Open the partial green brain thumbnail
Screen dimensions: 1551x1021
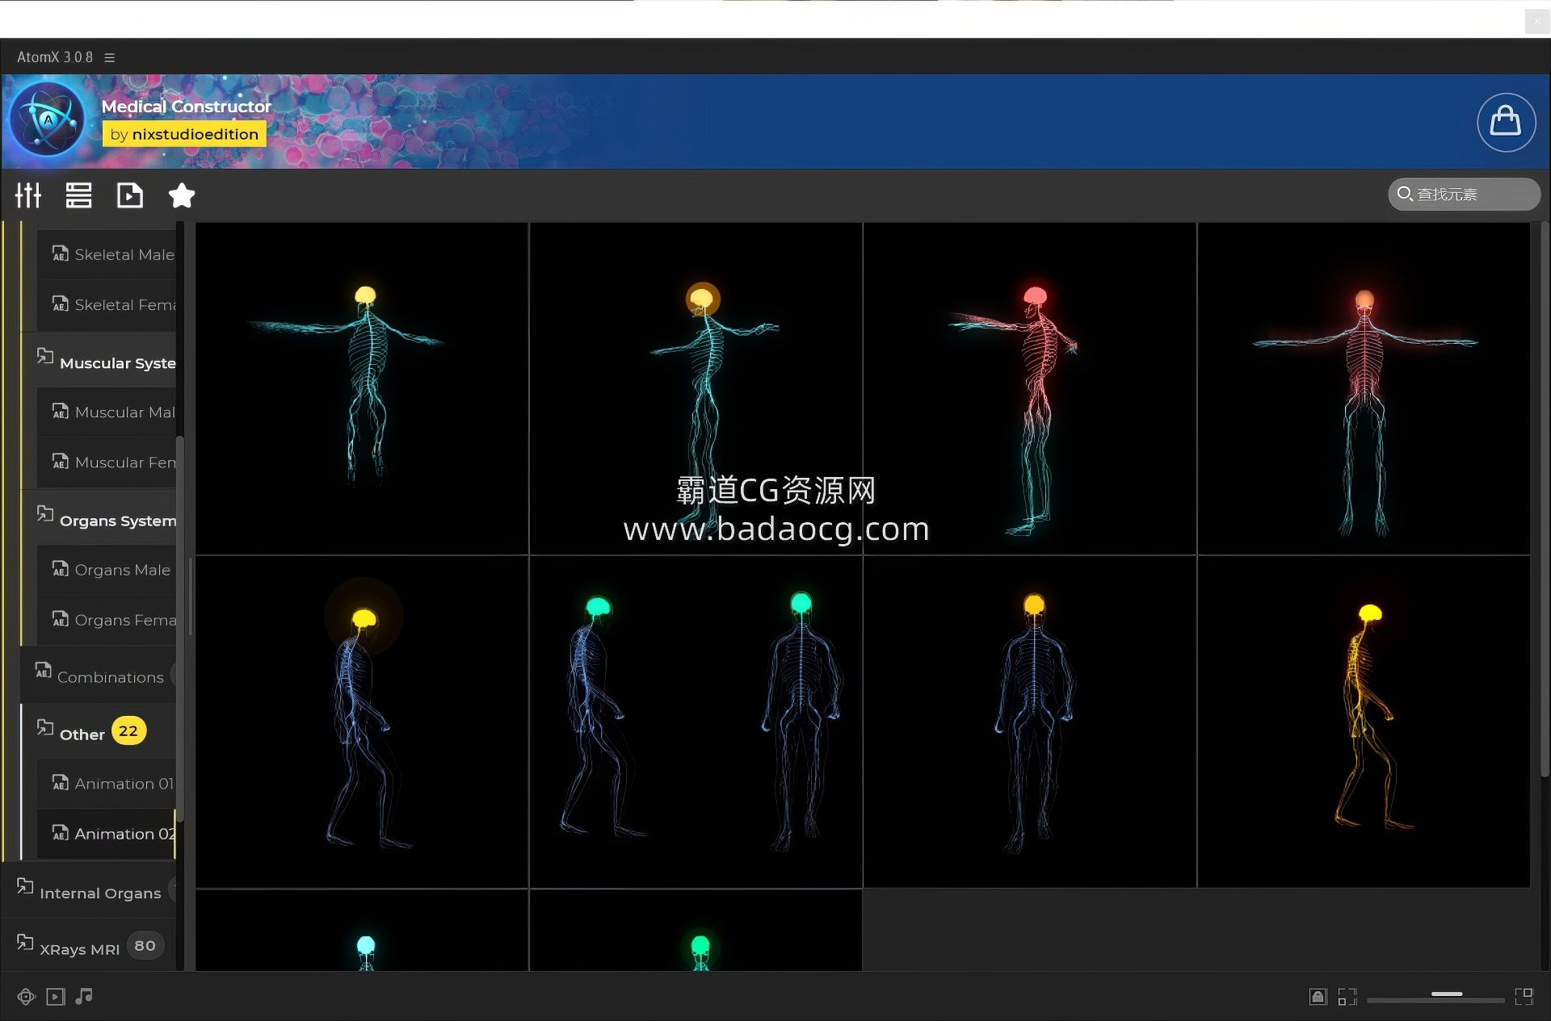pos(696,931)
